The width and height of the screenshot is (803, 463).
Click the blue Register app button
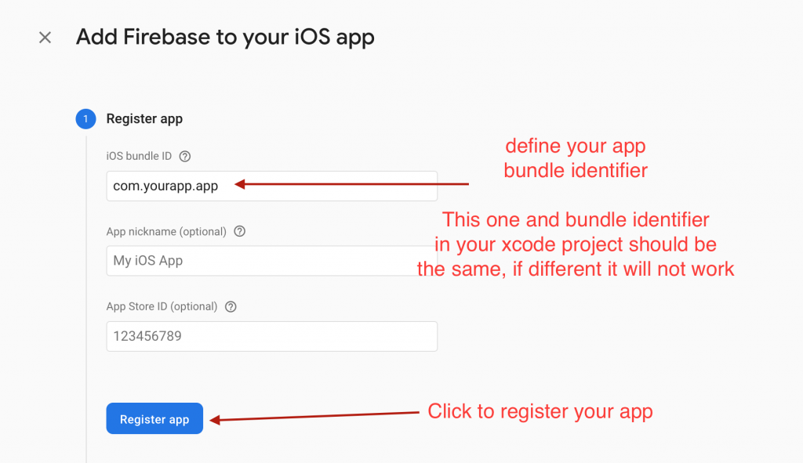click(154, 418)
